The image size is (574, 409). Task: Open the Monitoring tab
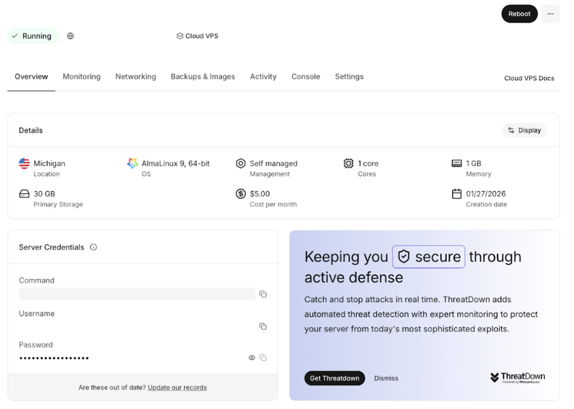[82, 76]
